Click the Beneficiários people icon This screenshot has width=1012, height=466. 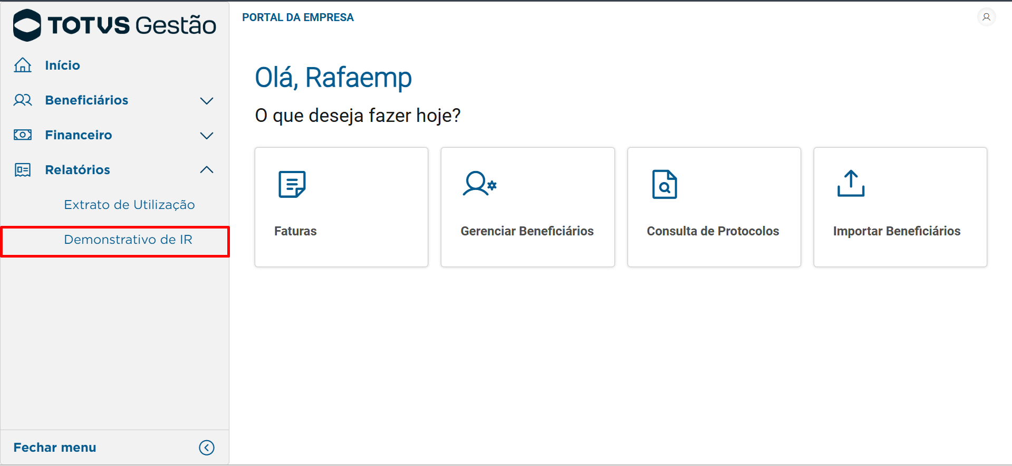click(x=23, y=100)
